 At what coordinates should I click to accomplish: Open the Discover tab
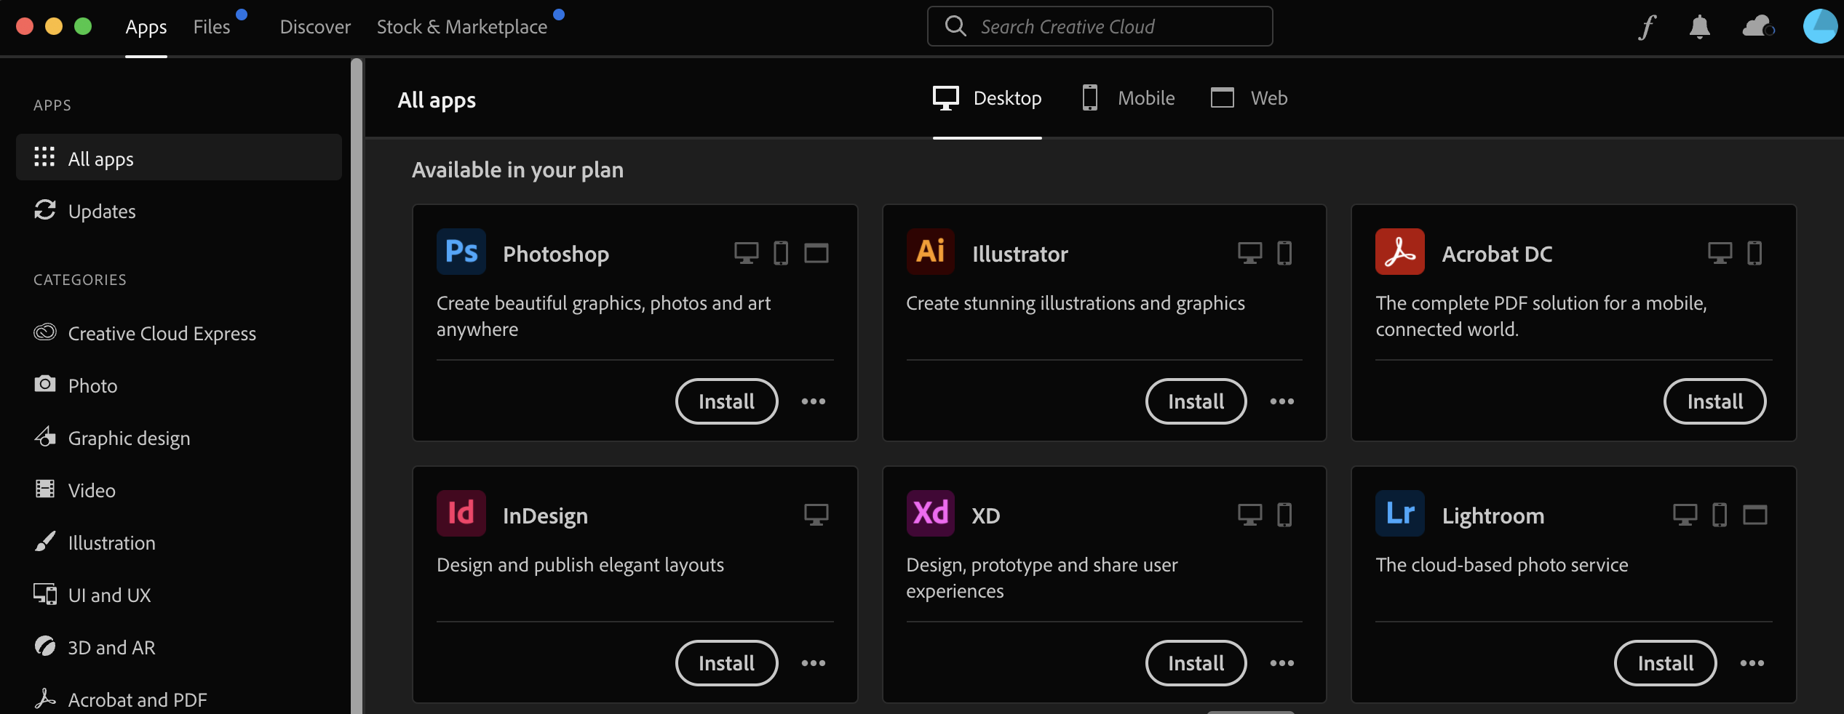pos(315,27)
